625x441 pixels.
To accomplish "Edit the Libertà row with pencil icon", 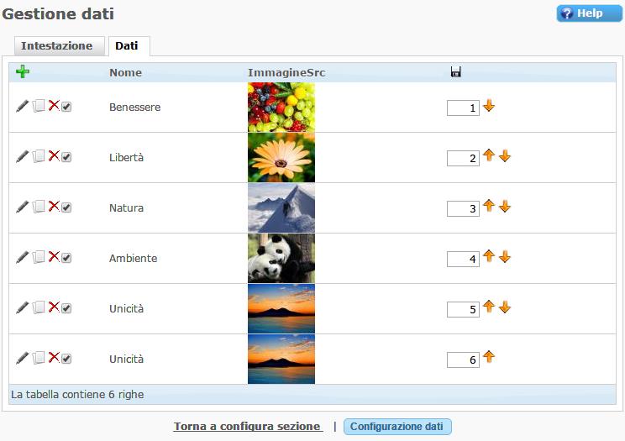I will [x=23, y=157].
